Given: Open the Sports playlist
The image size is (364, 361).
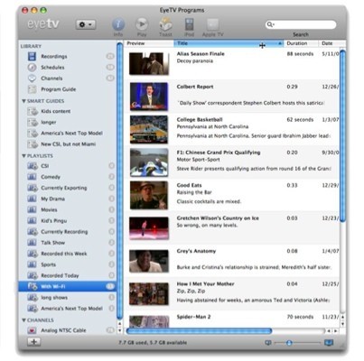Looking at the screenshot, I should click(x=48, y=264).
